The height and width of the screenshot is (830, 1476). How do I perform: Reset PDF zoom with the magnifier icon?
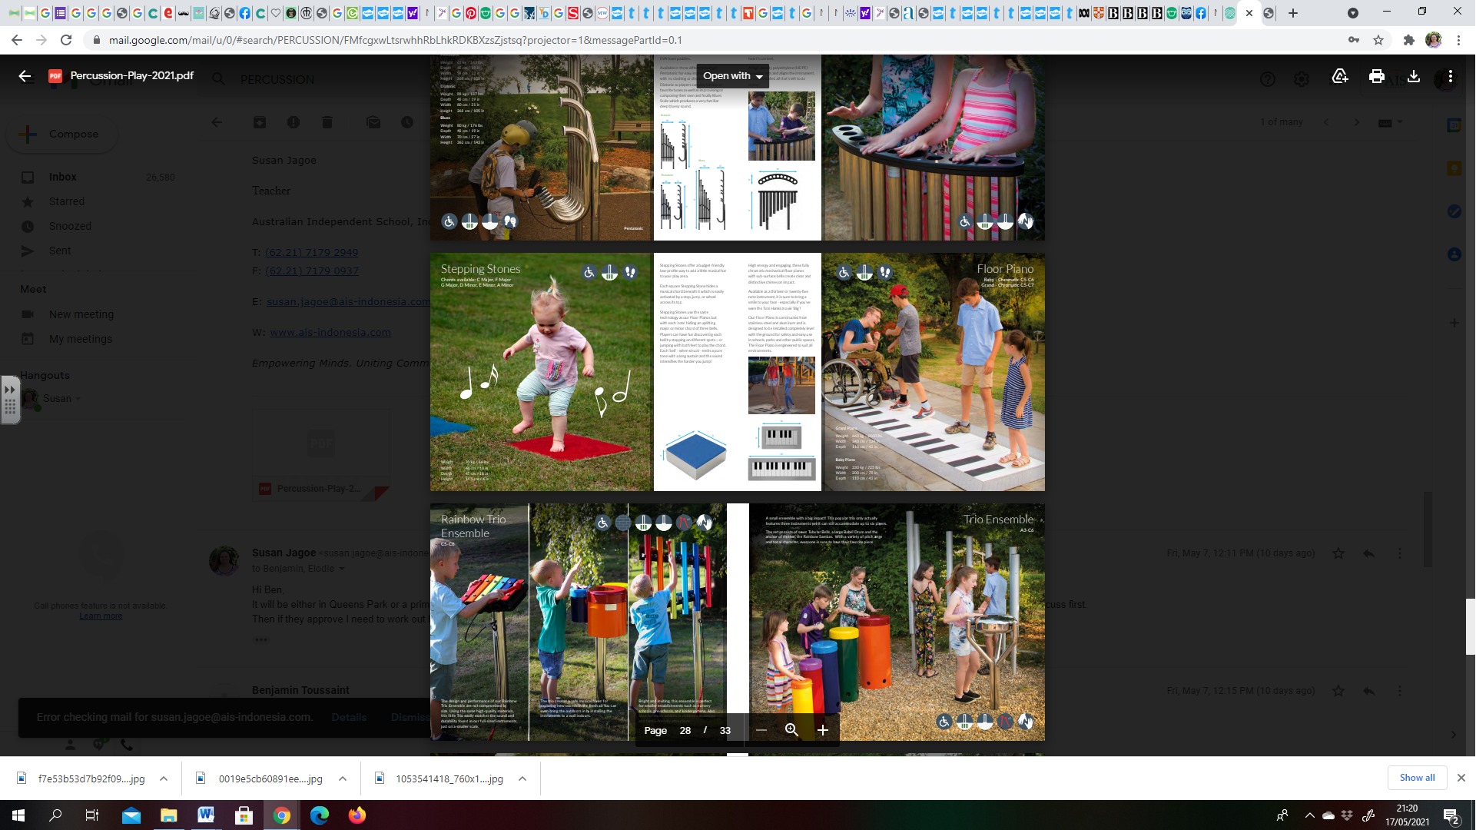pos(791,730)
